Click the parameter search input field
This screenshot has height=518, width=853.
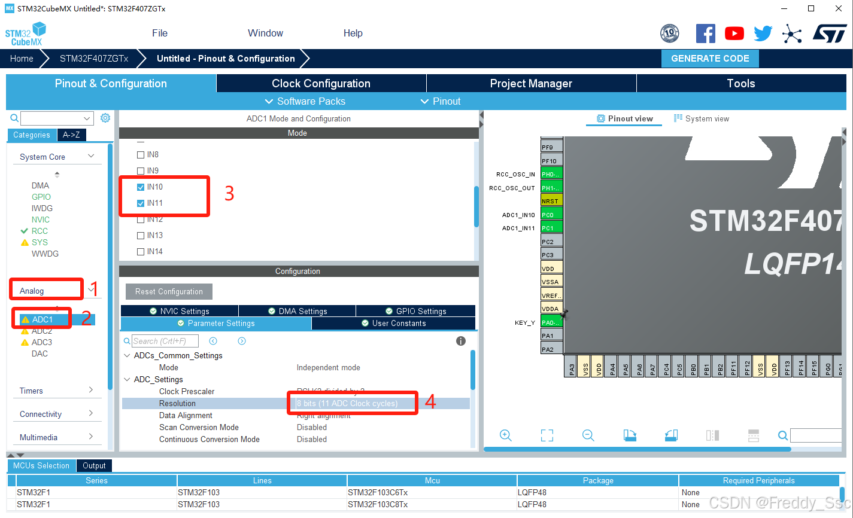166,341
